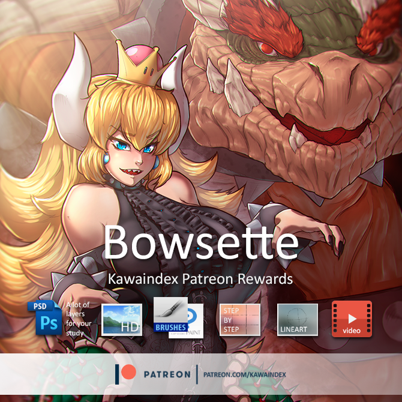Screen dimensions: 402x402
Task: Click the Bowsette title text
Action: (x=201, y=242)
